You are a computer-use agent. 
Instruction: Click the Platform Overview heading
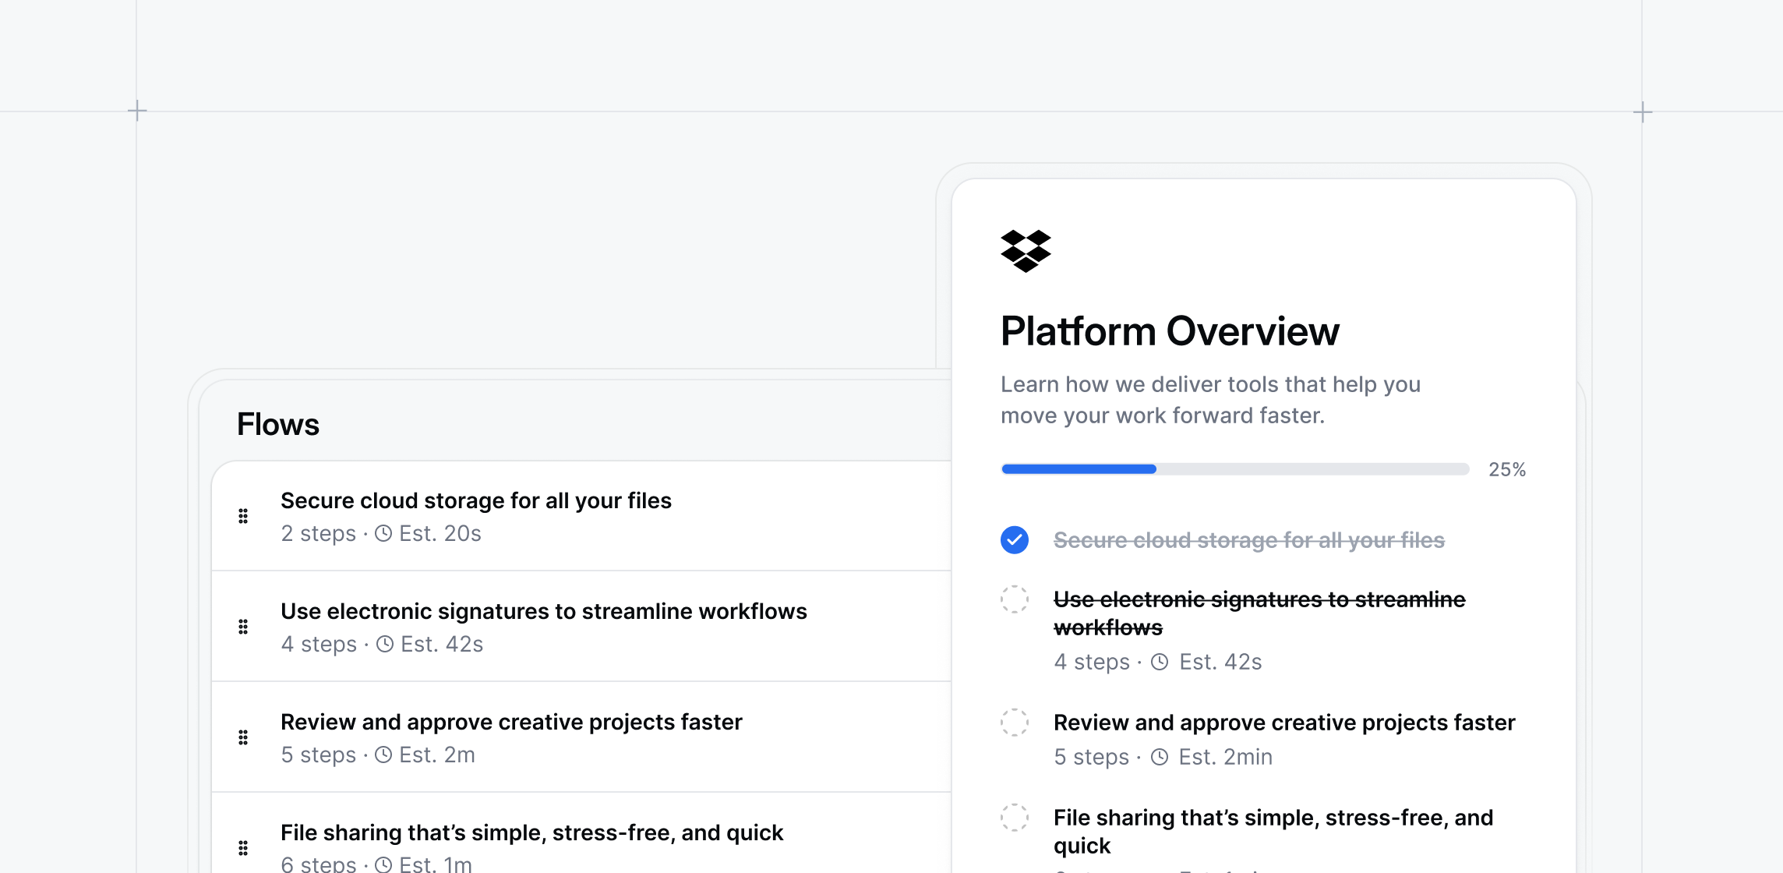[x=1170, y=331]
